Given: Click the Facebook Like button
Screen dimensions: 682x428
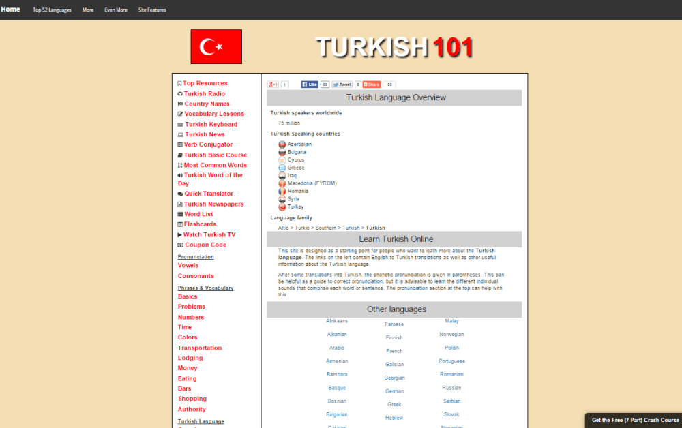Looking at the screenshot, I should pyautogui.click(x=310, y=85).
